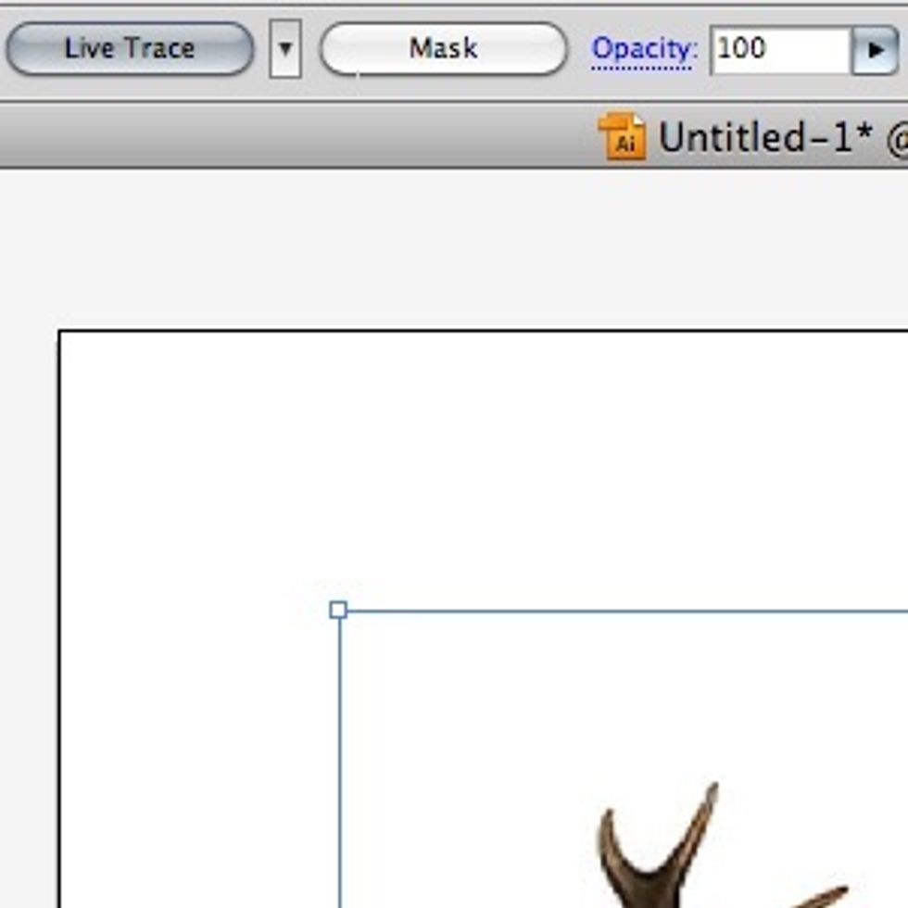Open the Live Trace presets dropdown arrow
Screen dimensions: 908x908
288,48
